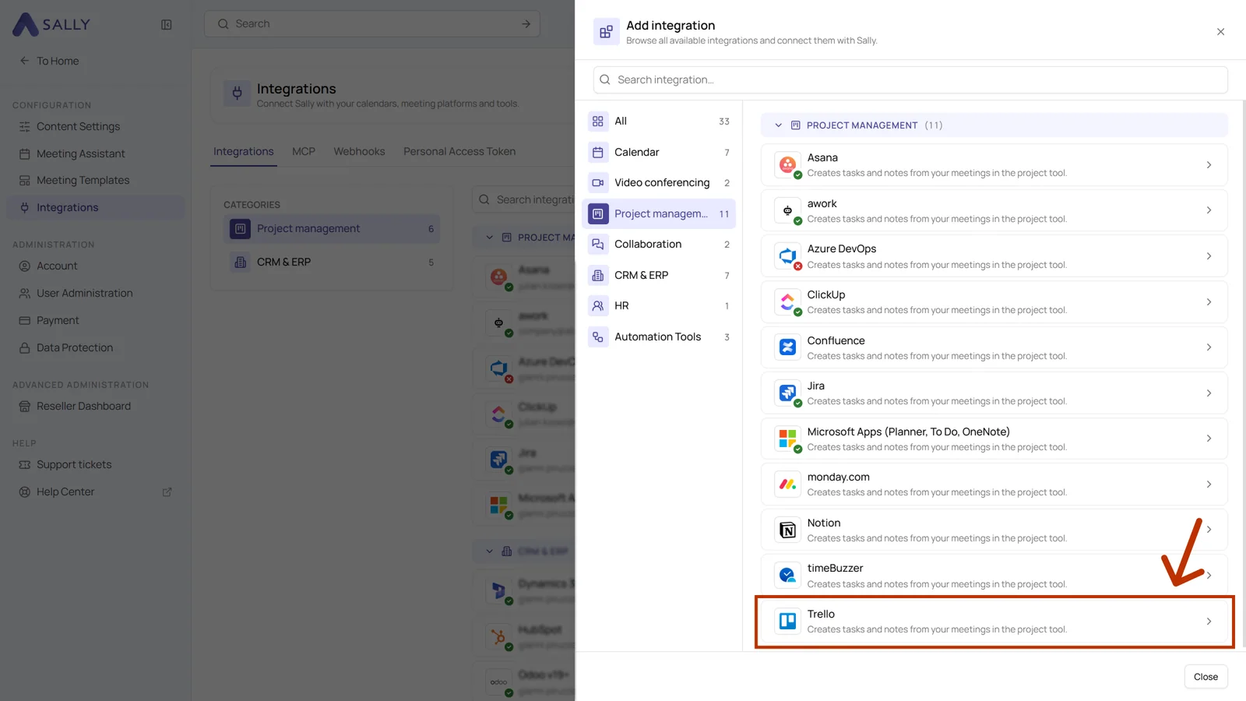
Task: Open Payment in the sidebar
Action: point(95,320)
